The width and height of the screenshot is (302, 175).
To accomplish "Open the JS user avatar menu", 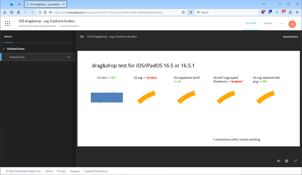I will tap(292, 24).
